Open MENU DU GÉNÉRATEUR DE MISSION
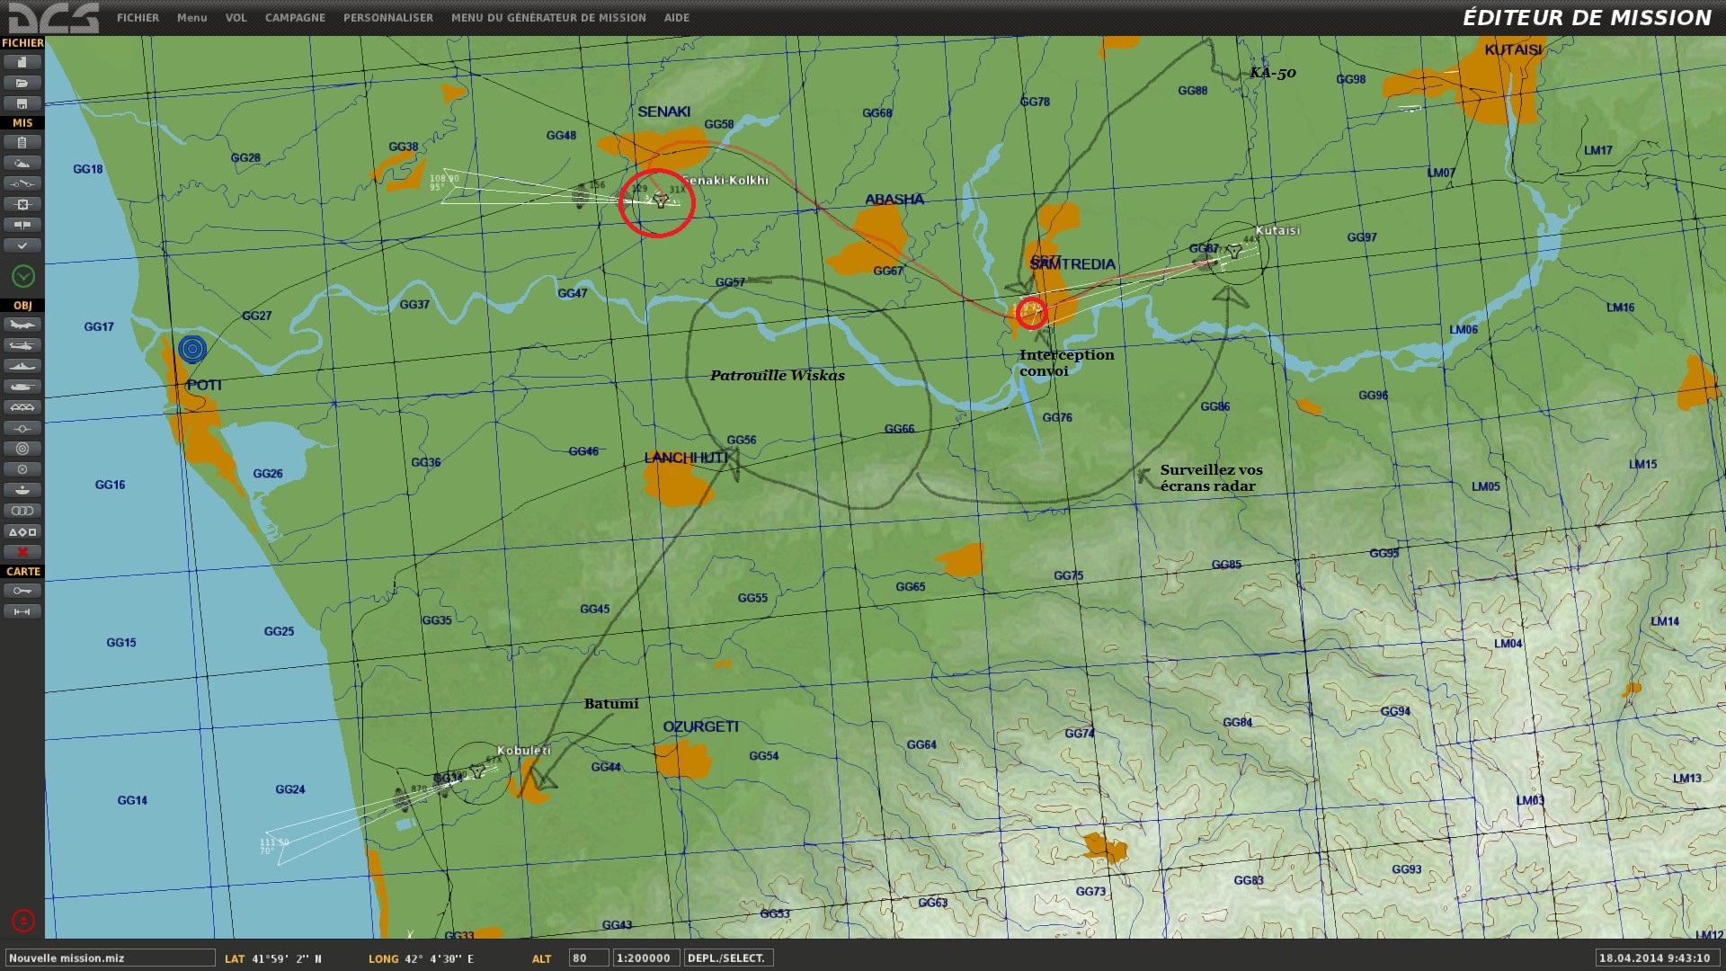Screen dimensions: 1726x971 click(x=548, y=17)
